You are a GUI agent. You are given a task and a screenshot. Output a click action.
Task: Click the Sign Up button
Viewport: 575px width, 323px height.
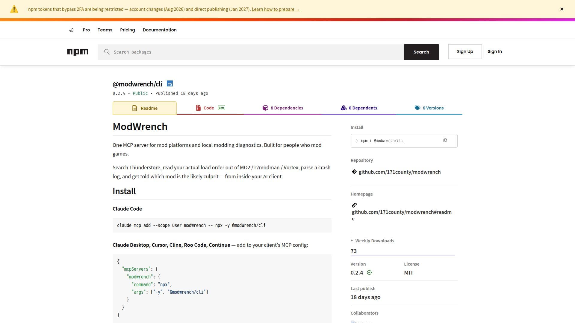click(x=465, y=51)
